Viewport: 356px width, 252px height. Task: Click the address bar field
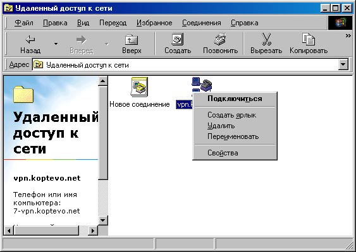coord(185,65)
